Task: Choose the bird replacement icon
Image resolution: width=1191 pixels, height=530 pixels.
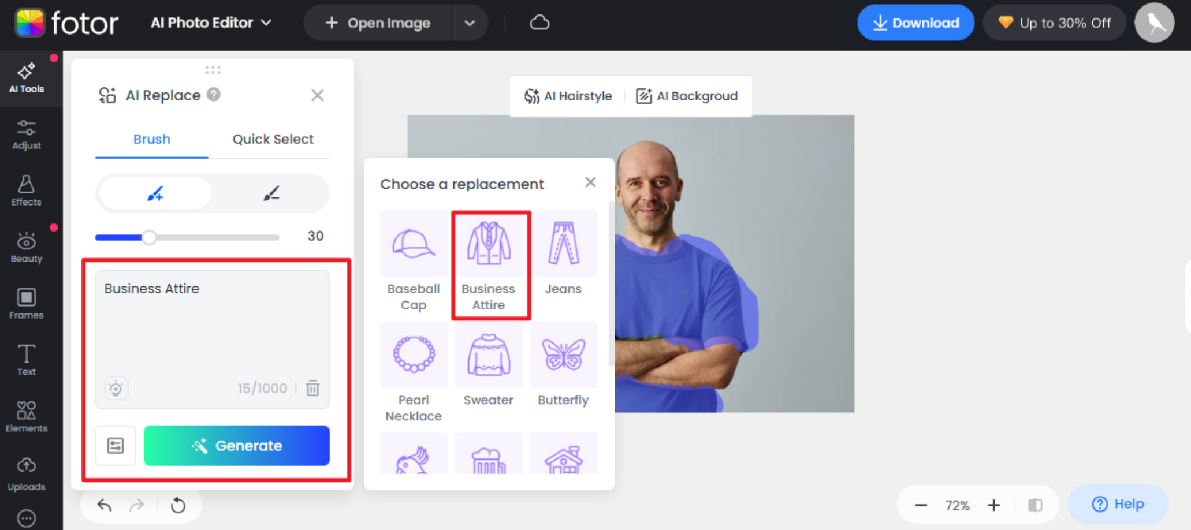Action: 414,454
